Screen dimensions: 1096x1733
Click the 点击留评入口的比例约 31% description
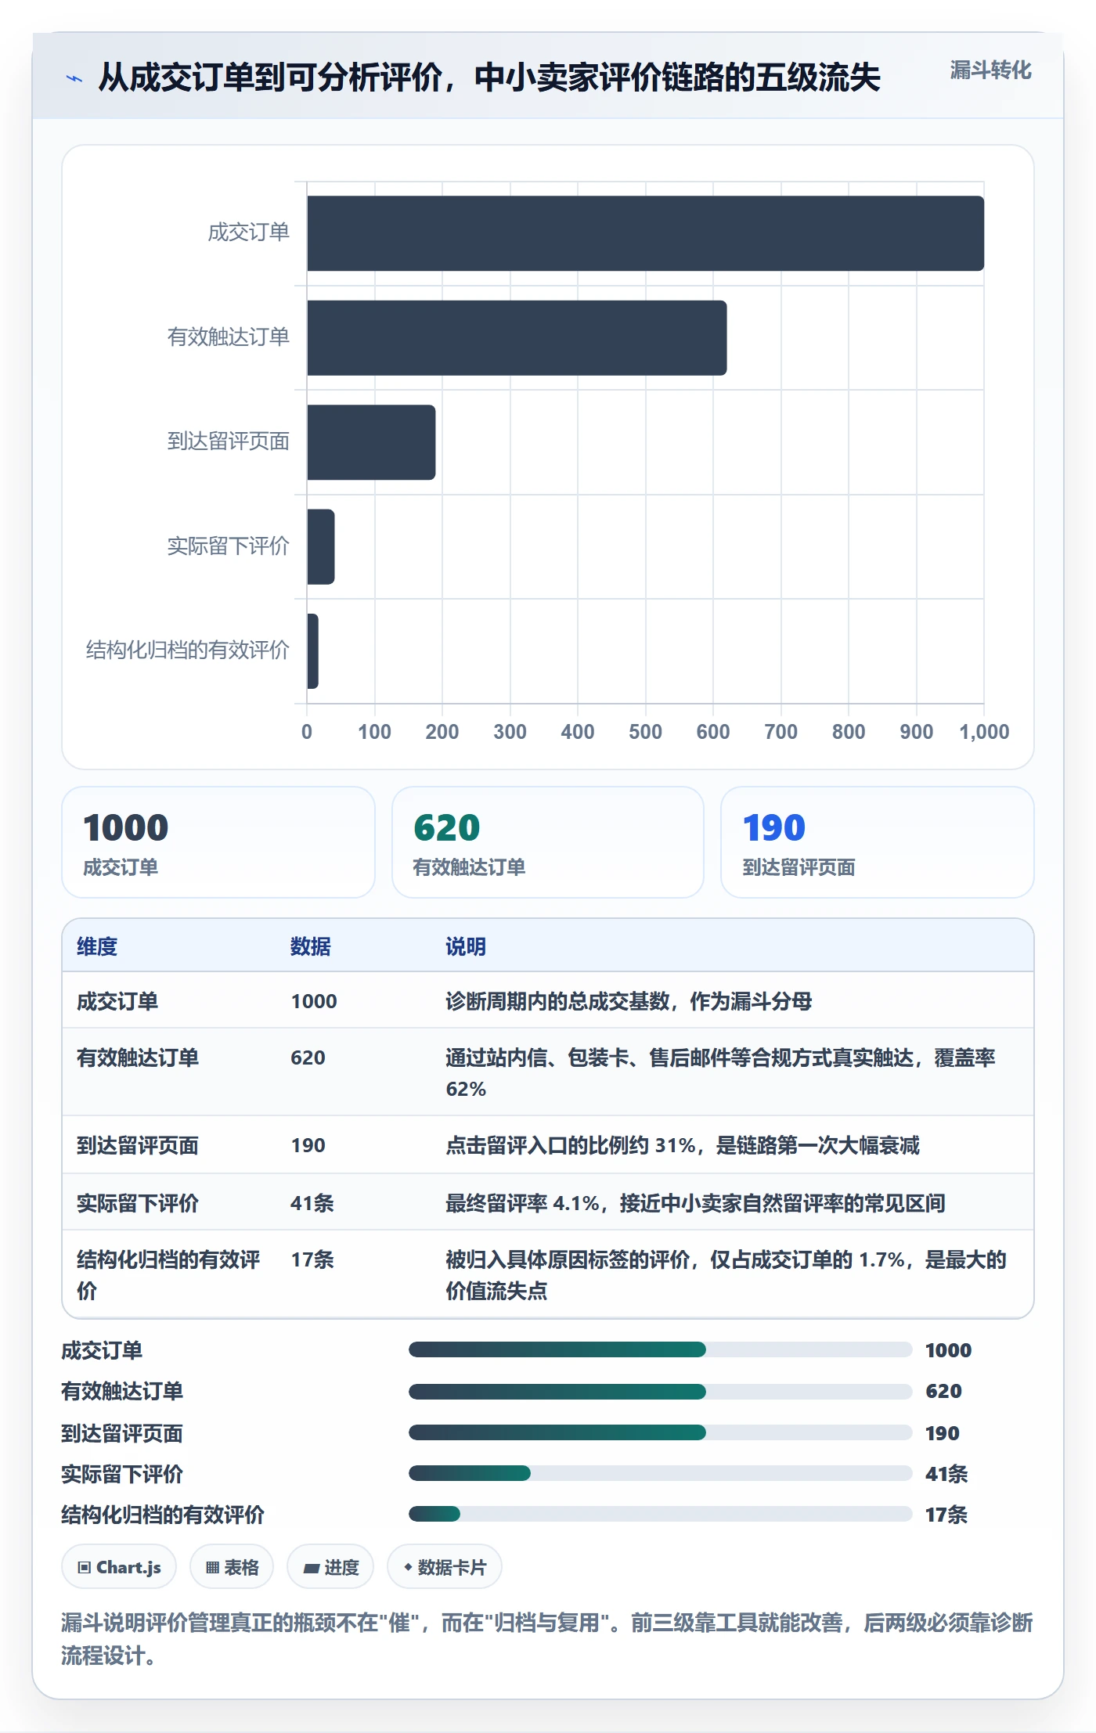683,1145
